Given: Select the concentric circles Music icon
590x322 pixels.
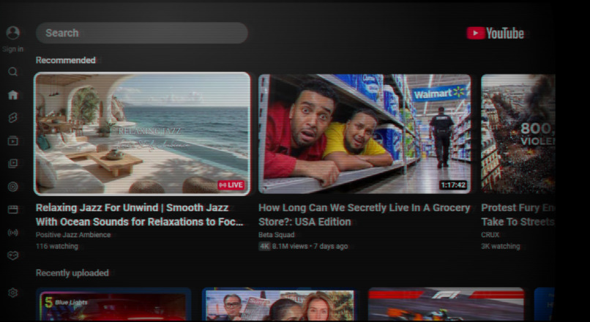Looking at the screenshot, I should click(x=12, y=187).
